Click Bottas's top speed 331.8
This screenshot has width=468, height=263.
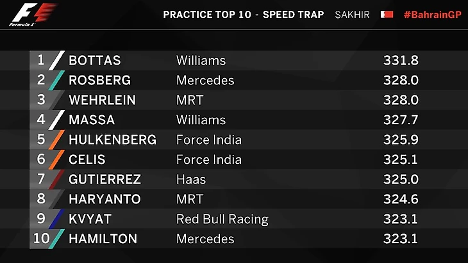[401, 61]
